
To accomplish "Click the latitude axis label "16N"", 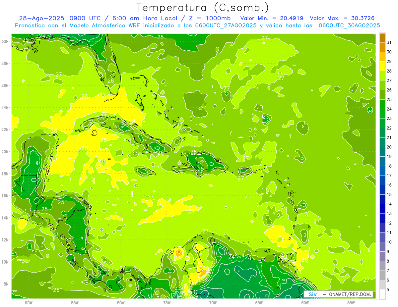I will tap(6, 196).
